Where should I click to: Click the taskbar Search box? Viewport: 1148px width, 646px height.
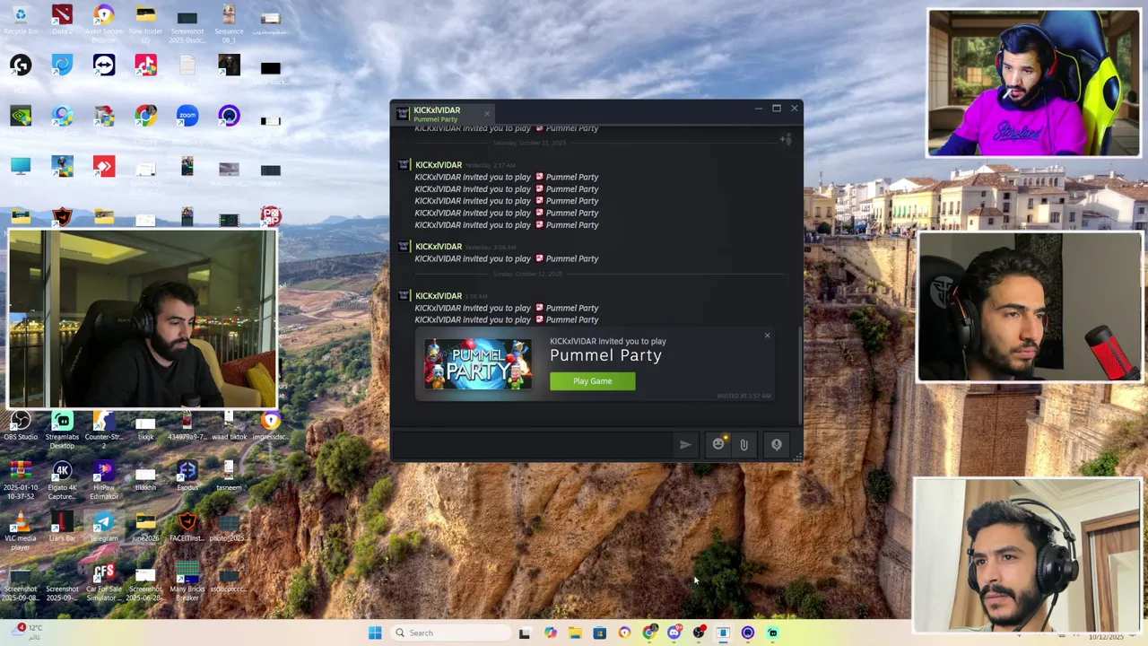click(x=452, y=633)
